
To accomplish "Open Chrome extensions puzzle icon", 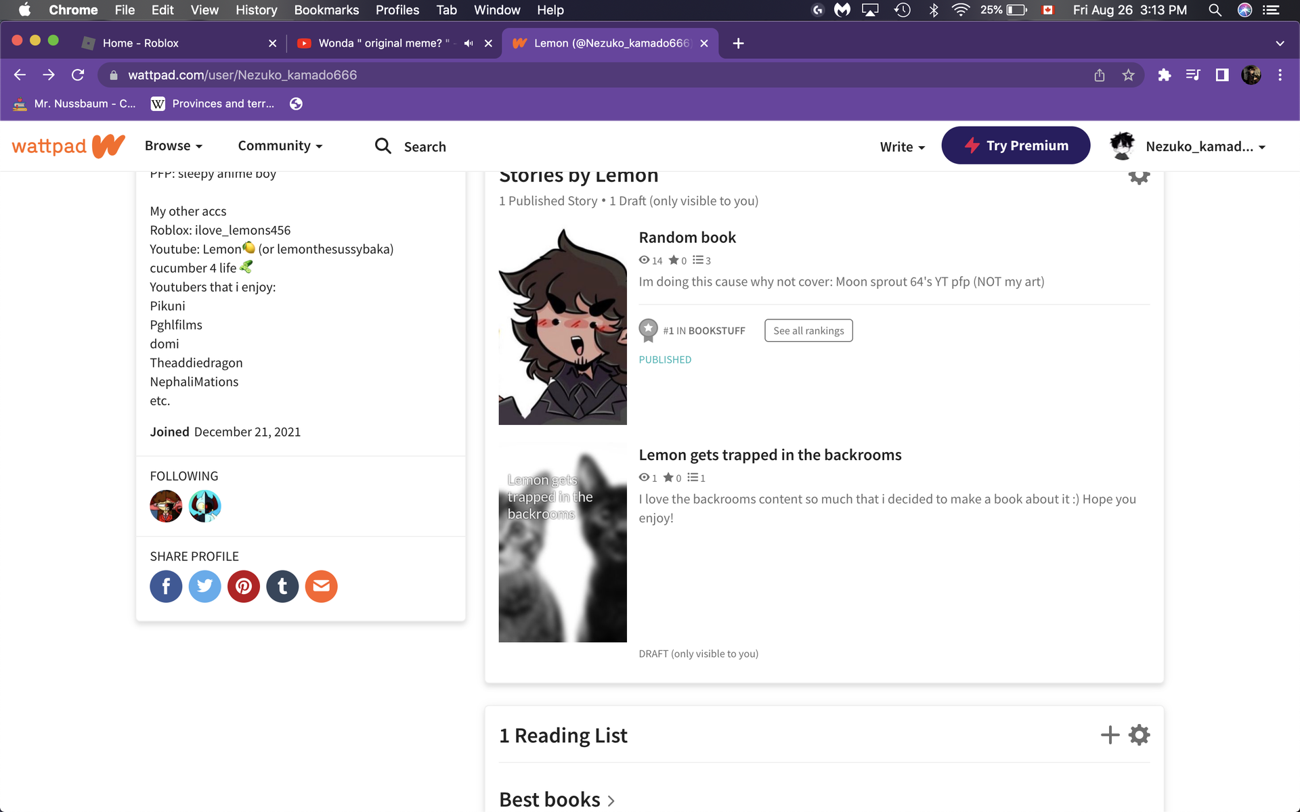I will pyautogui.click(x=1165, y=75).
